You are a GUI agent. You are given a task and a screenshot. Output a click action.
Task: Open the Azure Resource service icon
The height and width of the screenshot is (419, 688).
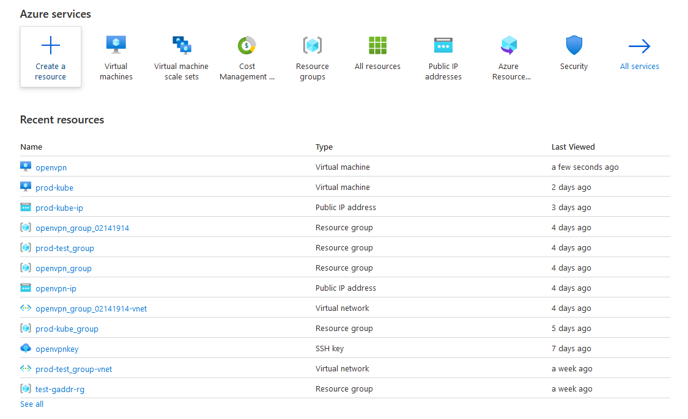click(509, 45)
